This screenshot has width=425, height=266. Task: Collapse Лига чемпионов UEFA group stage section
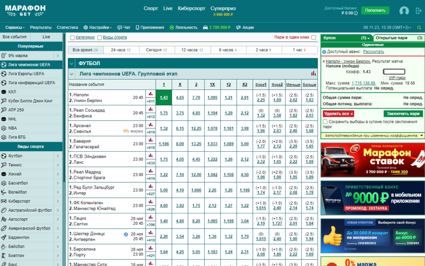[x=71, y=74]
